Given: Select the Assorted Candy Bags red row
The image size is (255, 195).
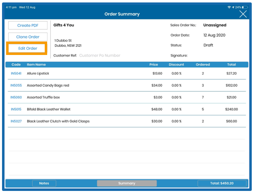Looking at the screenshot, I should click(x=127, y=85).
